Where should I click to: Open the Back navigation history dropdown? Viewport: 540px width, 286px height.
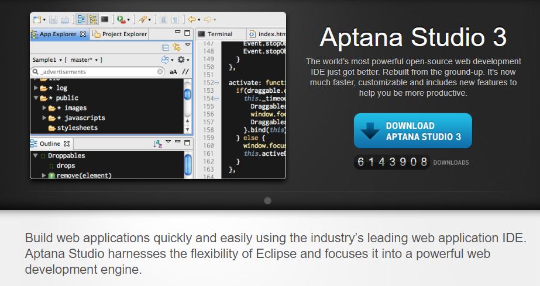coord(199,20)
